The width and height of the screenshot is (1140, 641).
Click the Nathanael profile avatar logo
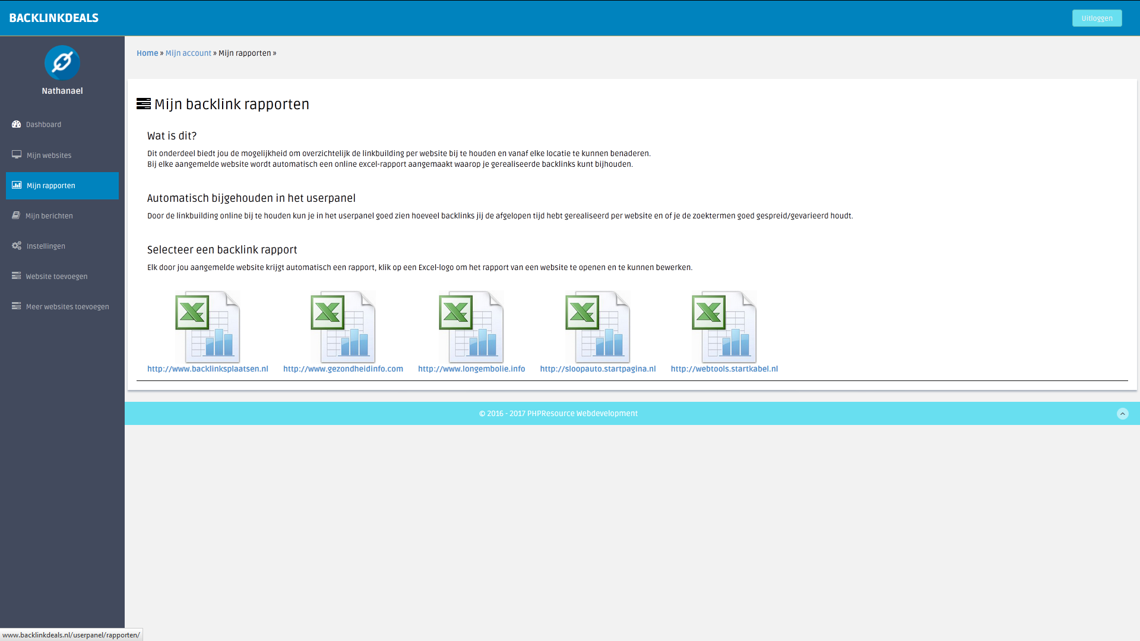(x=62, y=63)
